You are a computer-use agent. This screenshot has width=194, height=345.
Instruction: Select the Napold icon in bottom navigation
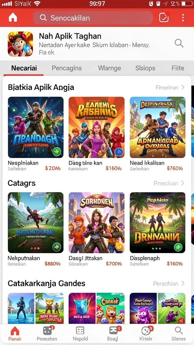coord(80,331)
